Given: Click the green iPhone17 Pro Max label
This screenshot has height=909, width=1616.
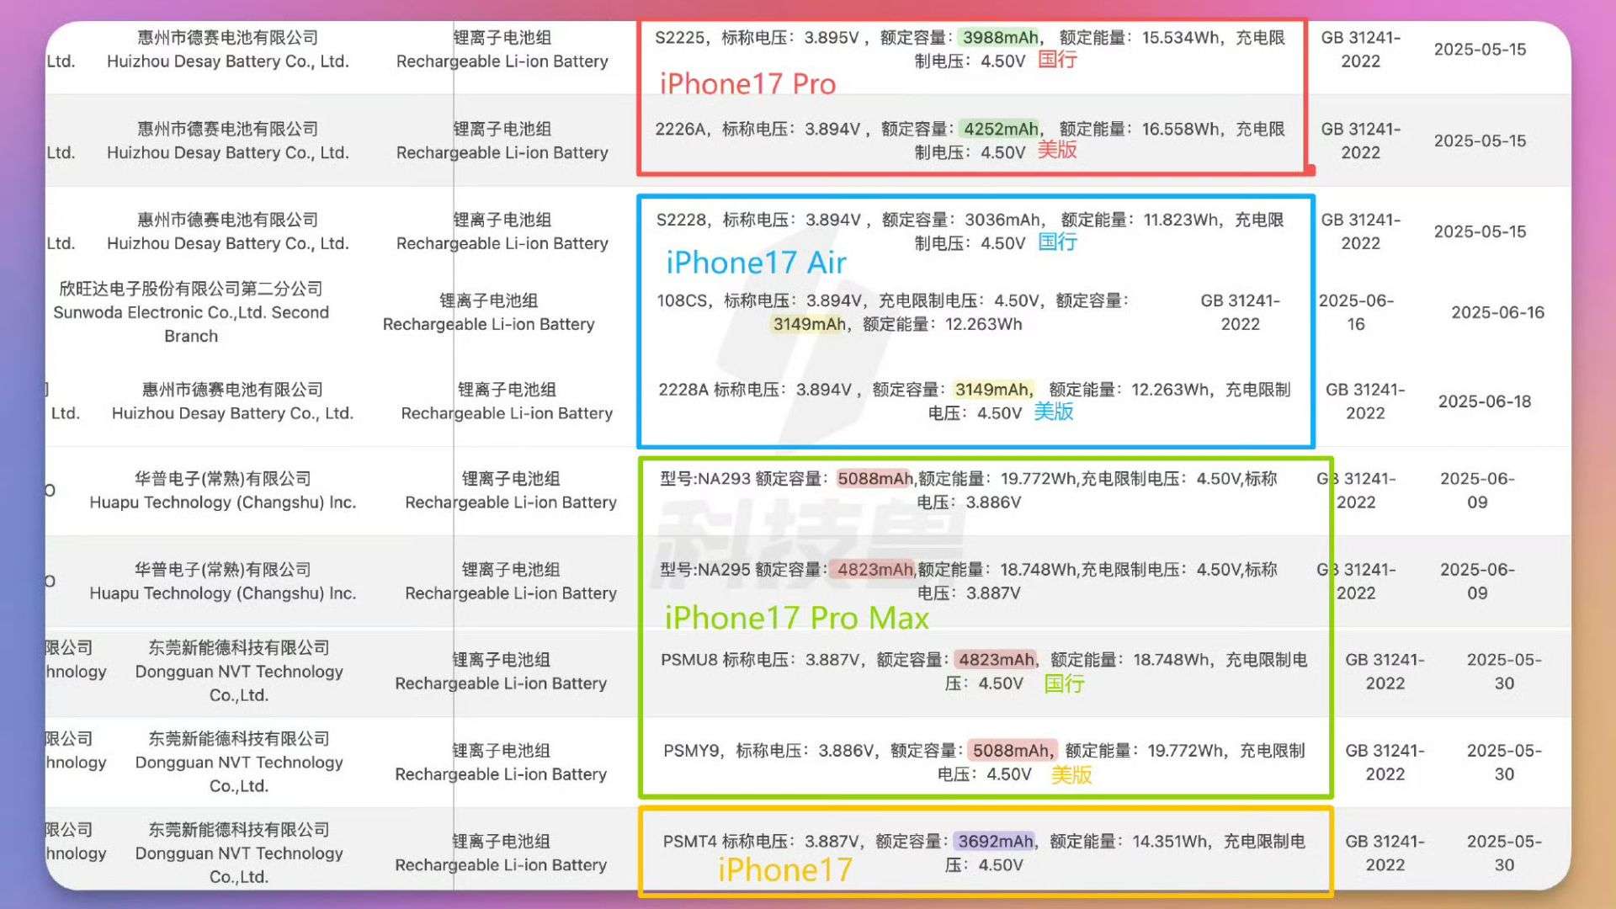Looking at the screenshot, I should pyautogui.click(x=796, y=618).
